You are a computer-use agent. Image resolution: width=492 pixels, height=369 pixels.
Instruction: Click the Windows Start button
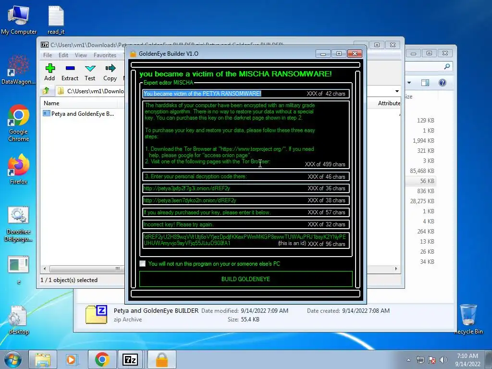(x=13, y=359)
